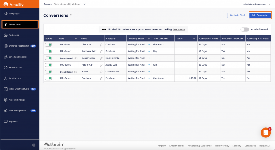Expand the Account selector dropdown
Screen dimensions: 275x150
(85, 4)
